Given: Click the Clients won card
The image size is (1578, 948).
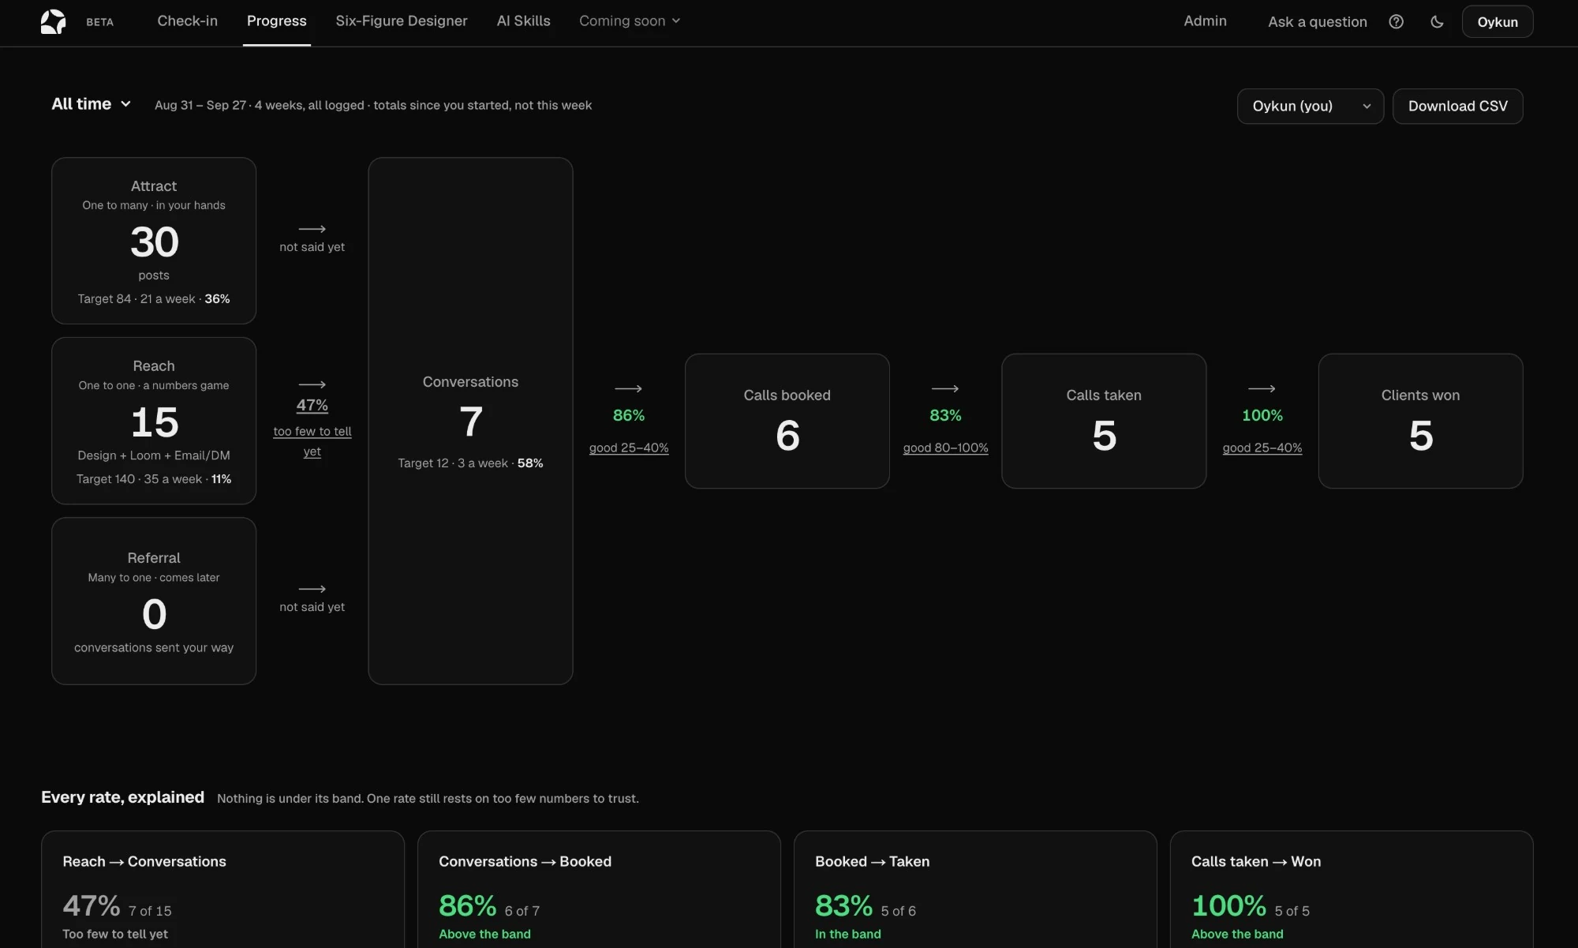Looking at the screenshot, I should click(x=1420, y=421).
